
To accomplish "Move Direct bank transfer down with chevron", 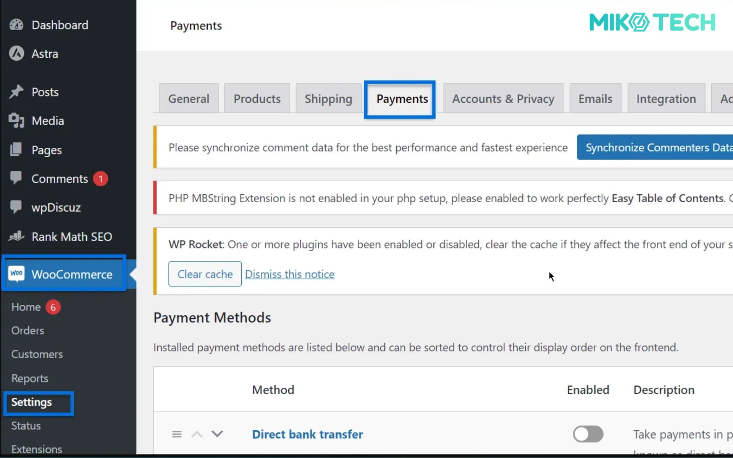I will (x=217, y=434).
